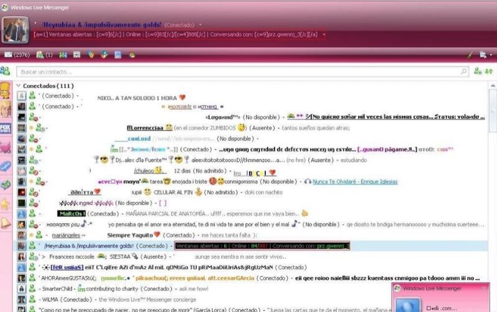Open the yellow star sidebar tab
The width and height of the screenshot is (497, 312).
click(6, 204)
